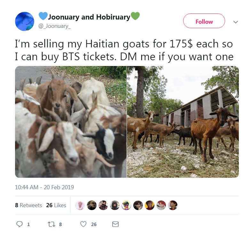The width and height of the screenshot is (251, 237).
Task: Open last liker avatar in row
Action: coord(173,205)
